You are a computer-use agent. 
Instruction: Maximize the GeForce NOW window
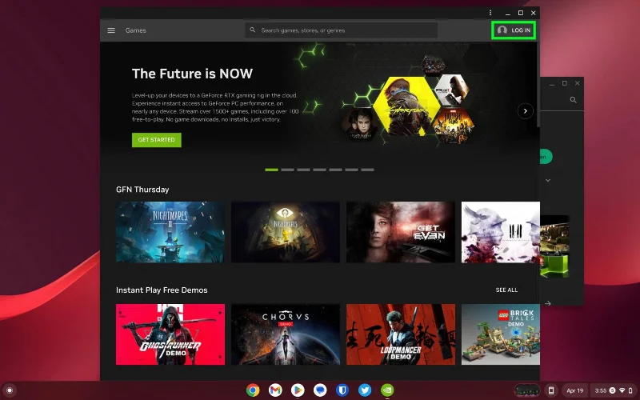pos(521,13)
